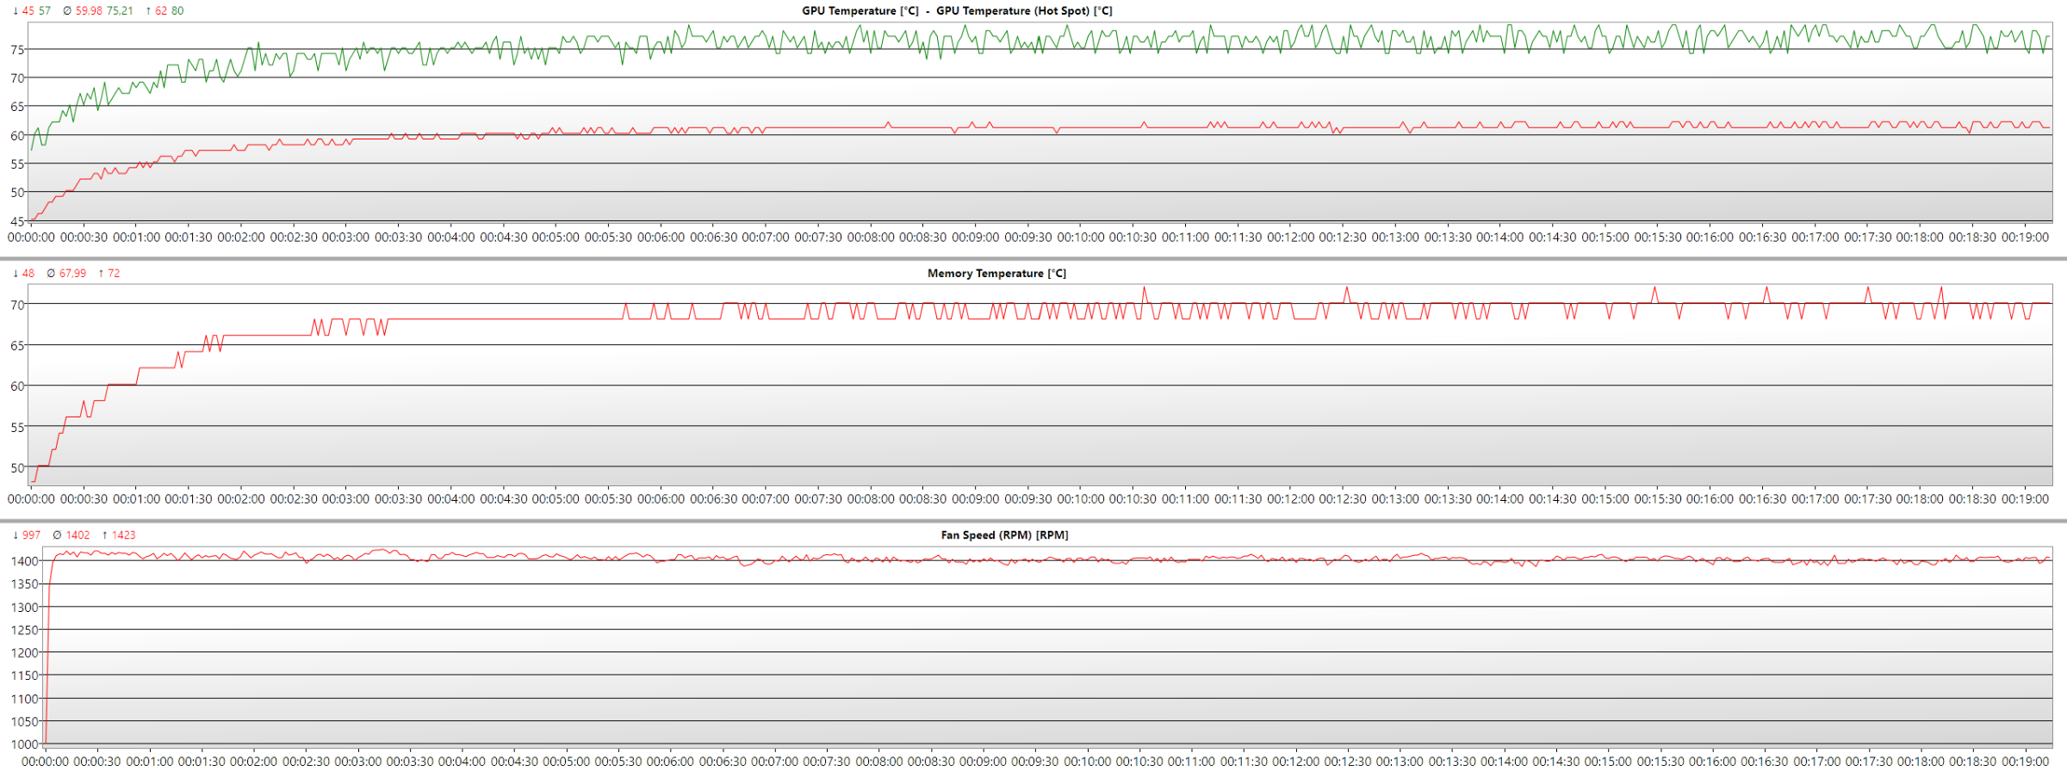The width and height of the screenshot is (2067, 778).
Task: Select the GPU Temperature (Hot Spot) title label
Action: (1024, 11)
